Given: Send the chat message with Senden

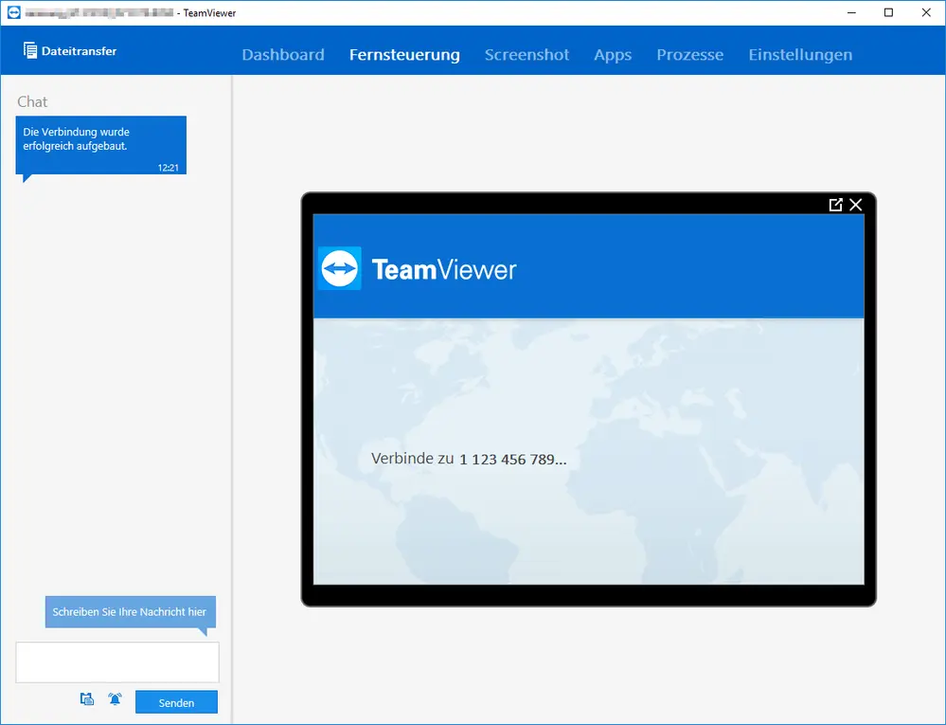Looking at the screenshot, I should (x=176, y=702).
